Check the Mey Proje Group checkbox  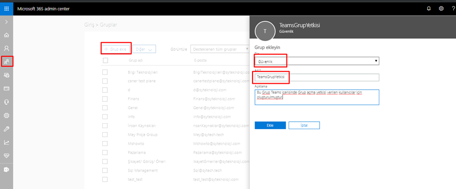pyautogui.click(x=105, y=135)
